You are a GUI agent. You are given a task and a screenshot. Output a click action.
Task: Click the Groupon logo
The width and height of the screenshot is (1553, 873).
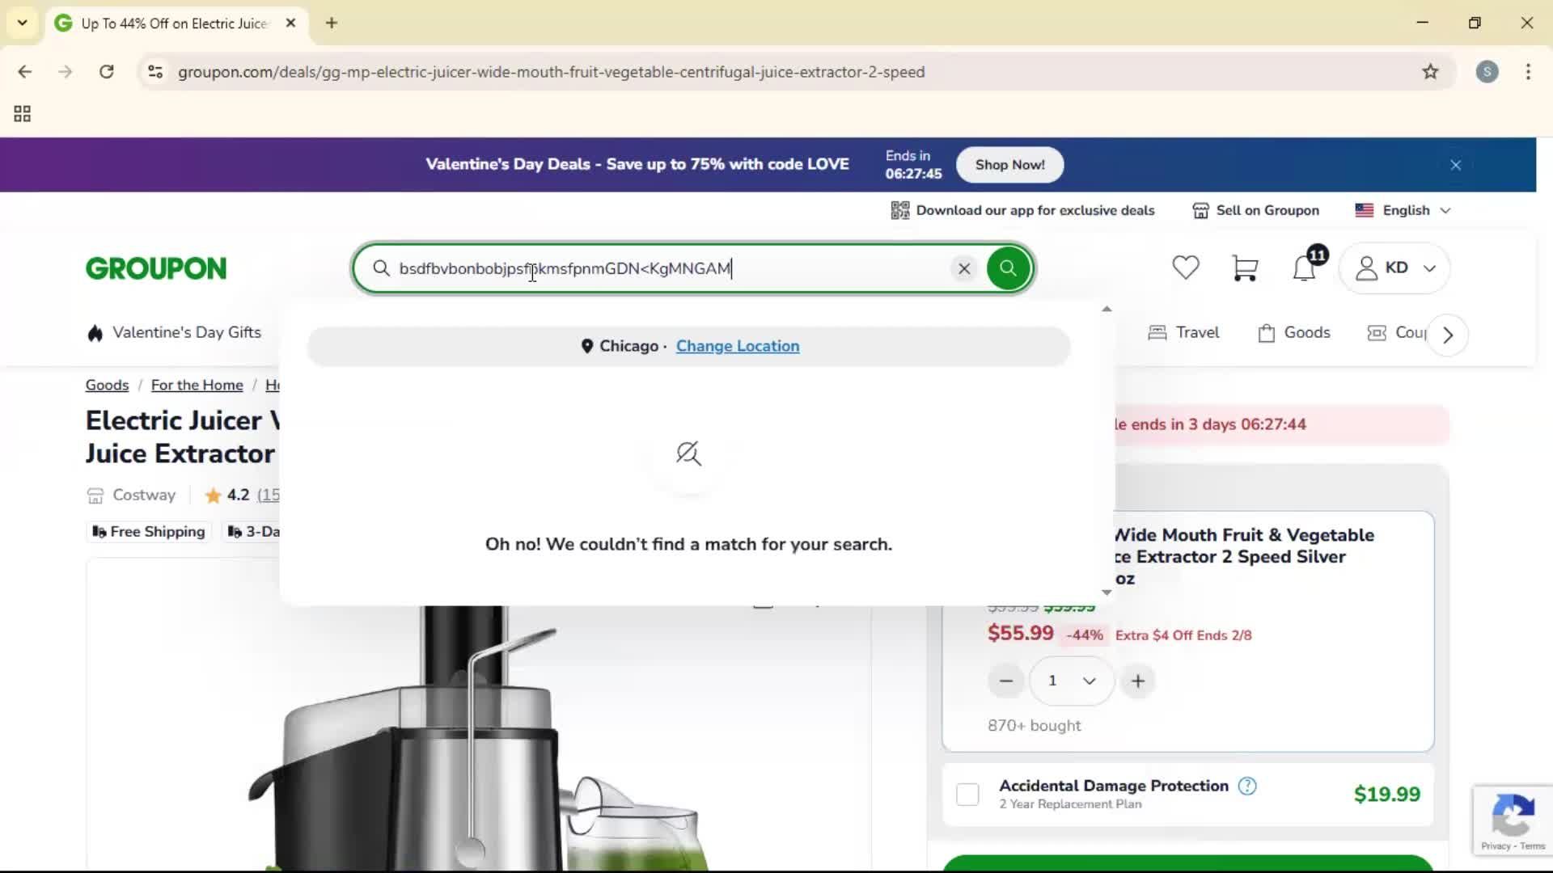point(156,268)
